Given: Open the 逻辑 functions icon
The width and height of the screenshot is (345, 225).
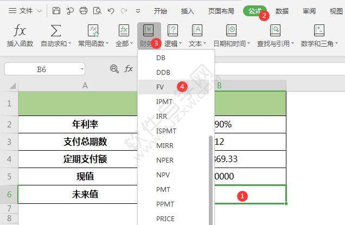Looking at the screenshot, I should [x=173, y=30].
